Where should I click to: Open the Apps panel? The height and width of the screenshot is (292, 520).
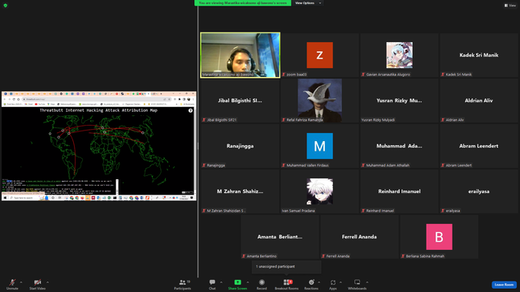pyautogui.click(x=333, y=284)
